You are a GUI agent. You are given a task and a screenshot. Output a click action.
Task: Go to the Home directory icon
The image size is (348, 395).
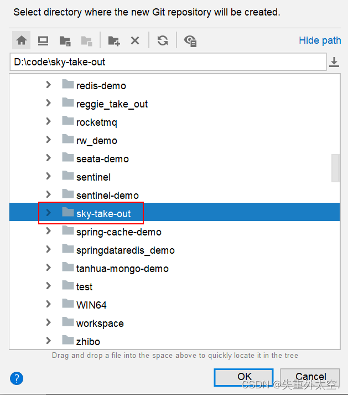pos(22,40)
